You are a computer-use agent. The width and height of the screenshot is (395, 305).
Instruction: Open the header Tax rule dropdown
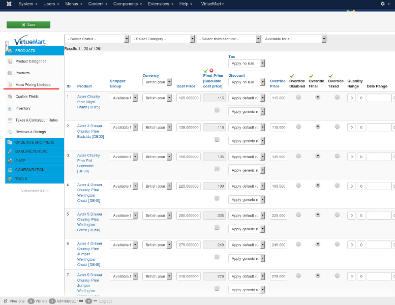coord(247,63)
